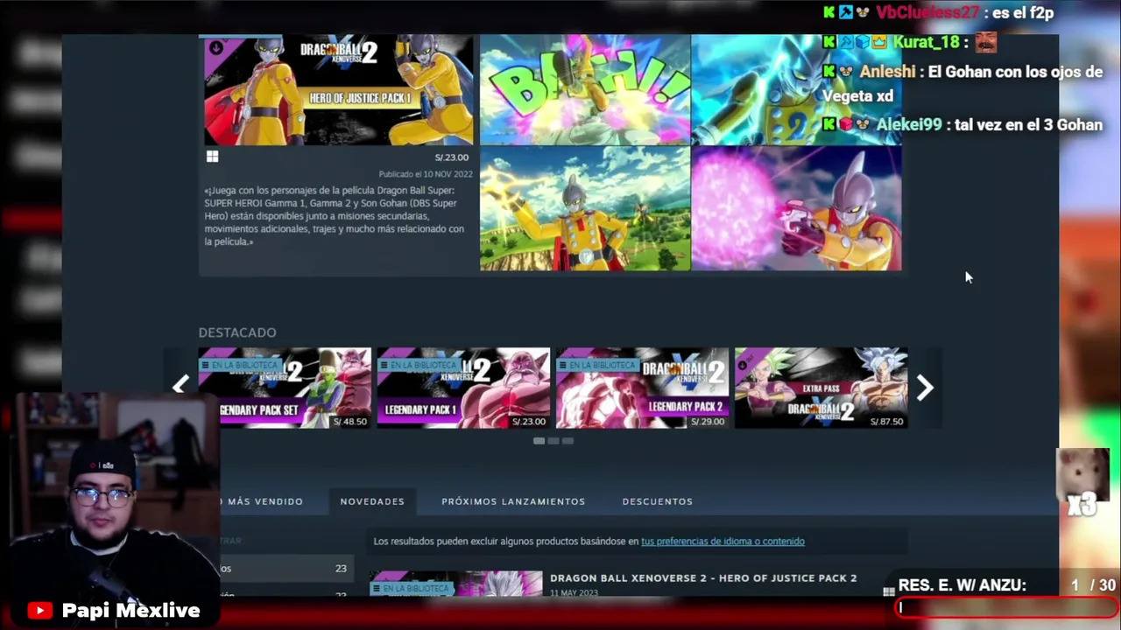This screenshot has height=630, width=1121.
Task: Click Windows platform icon under Hero of Justice Pack 1
Action: pyautogui.click(x=212, y=157)
